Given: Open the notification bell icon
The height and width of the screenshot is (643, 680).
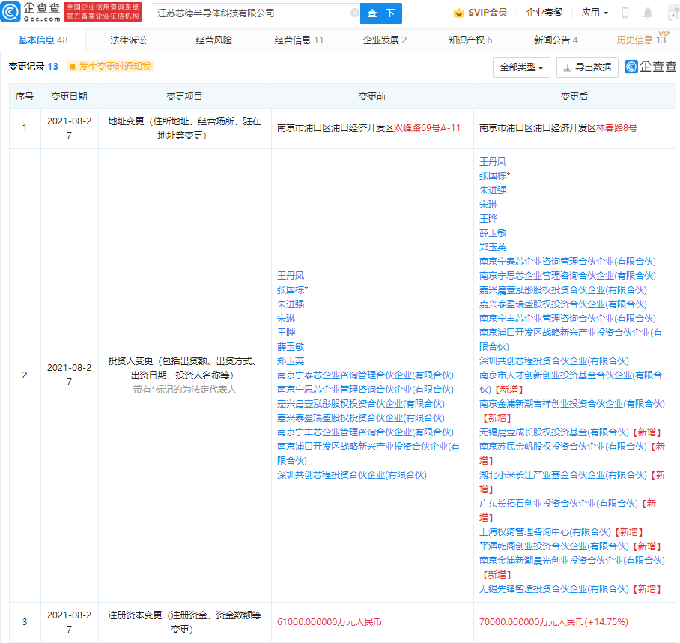Looking at the screenshot, I should [648, 13].
